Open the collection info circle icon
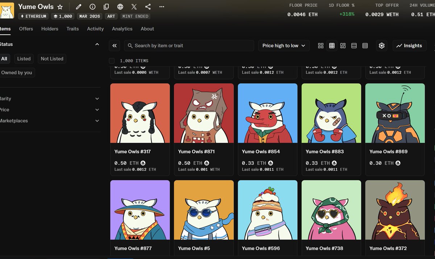 coord(92,7)
